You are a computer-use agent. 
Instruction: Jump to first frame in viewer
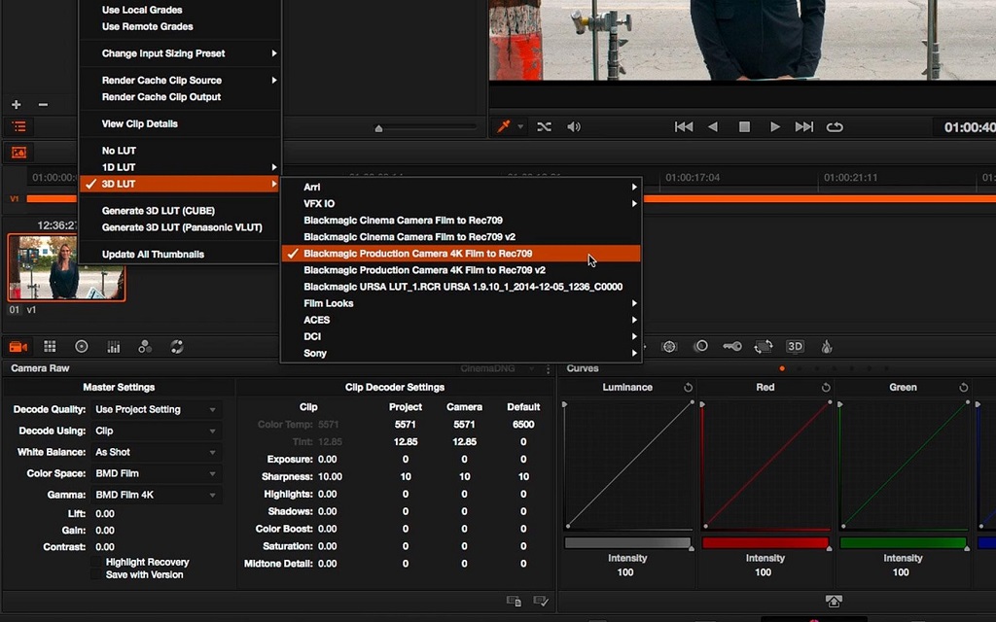tap(684, 127)
